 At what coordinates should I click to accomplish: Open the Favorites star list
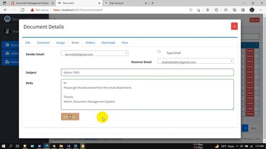click(226, 10)
